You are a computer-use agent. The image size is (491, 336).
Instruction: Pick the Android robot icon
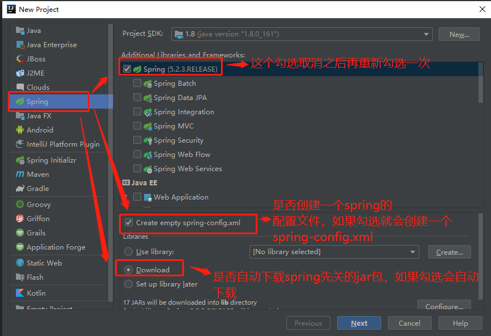pos(20,130)
